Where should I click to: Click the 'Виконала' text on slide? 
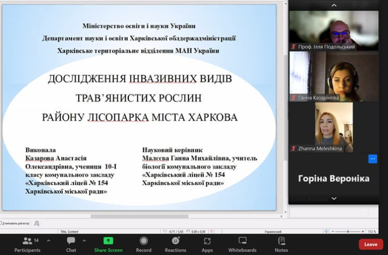pos(40,150)
